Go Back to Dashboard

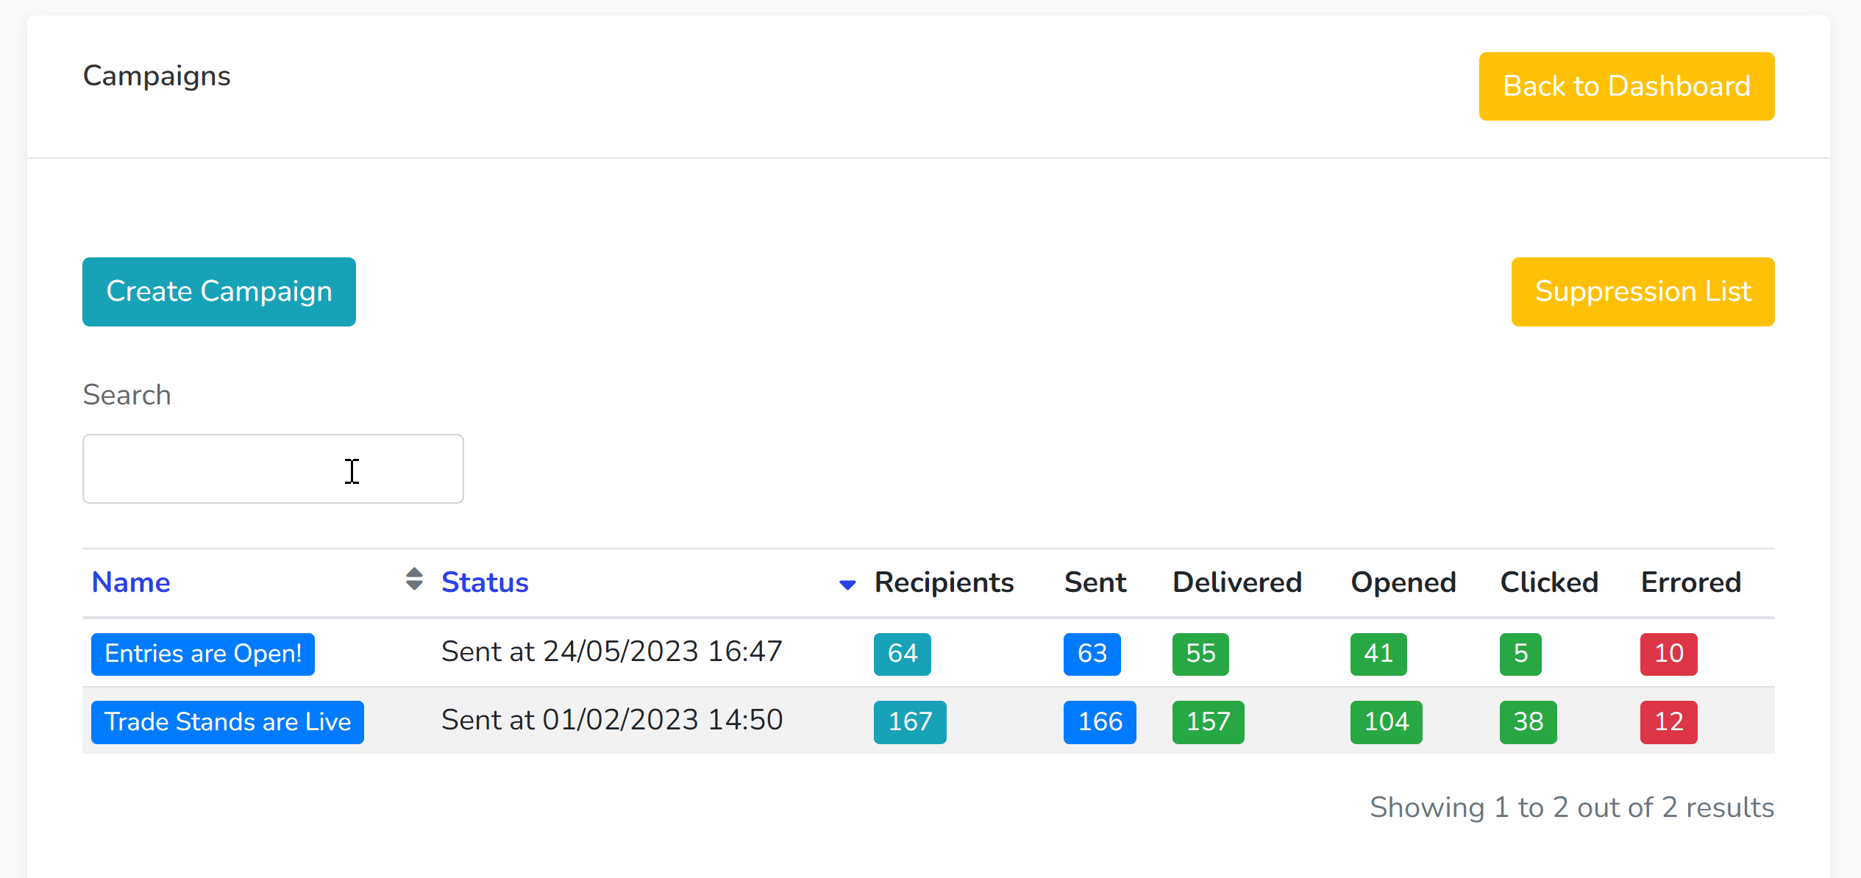click(1626, 86)
